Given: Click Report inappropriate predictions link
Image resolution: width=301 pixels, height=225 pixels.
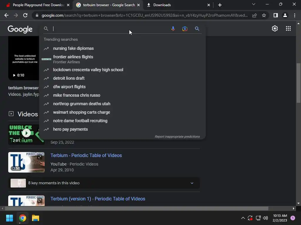Looking at the screenshot, I should (177, 137).
